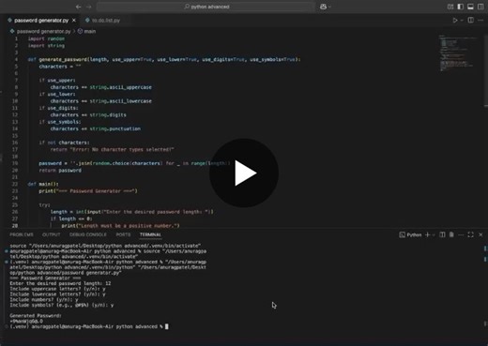Click the 'Error: No character types selected!' string
488x346 pixels.
pos(122,149)
